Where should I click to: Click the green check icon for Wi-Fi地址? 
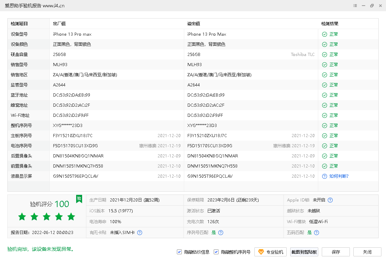point(325,115)
